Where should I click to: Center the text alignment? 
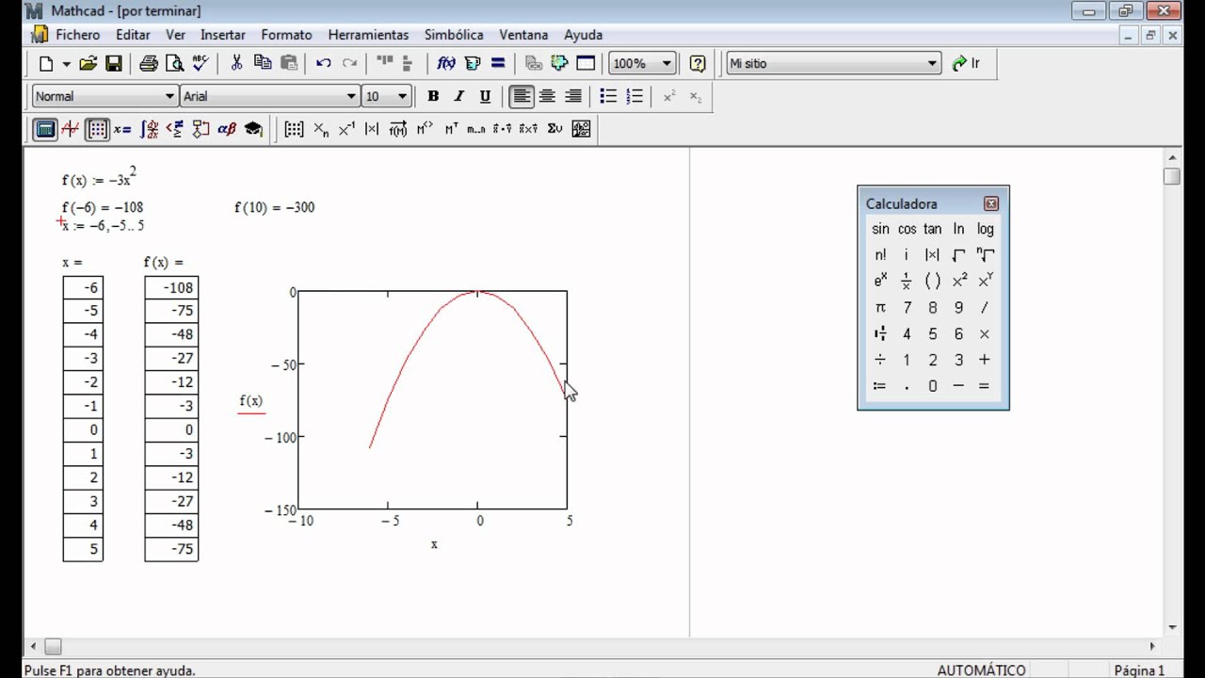coord(547,96)
